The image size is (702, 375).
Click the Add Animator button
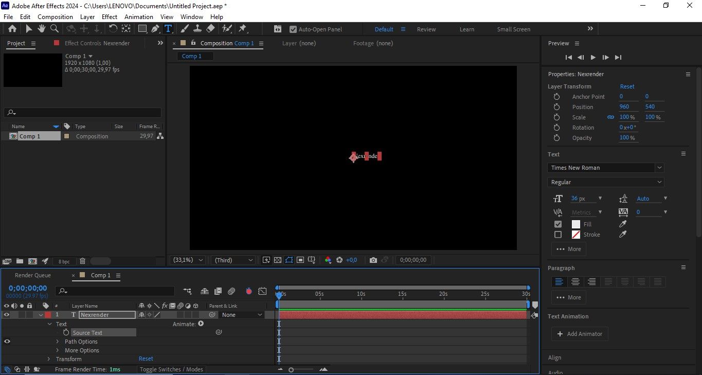pos(580,334)
